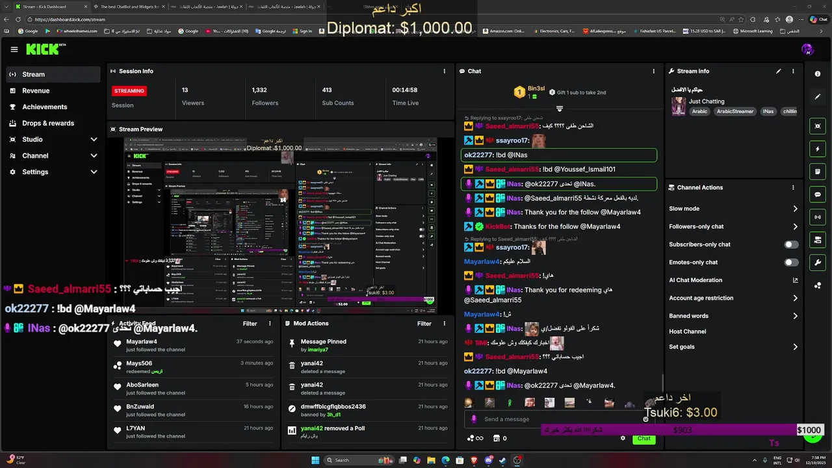
Task: Click the Stream Preview video
Action: [x=280, y=226]
